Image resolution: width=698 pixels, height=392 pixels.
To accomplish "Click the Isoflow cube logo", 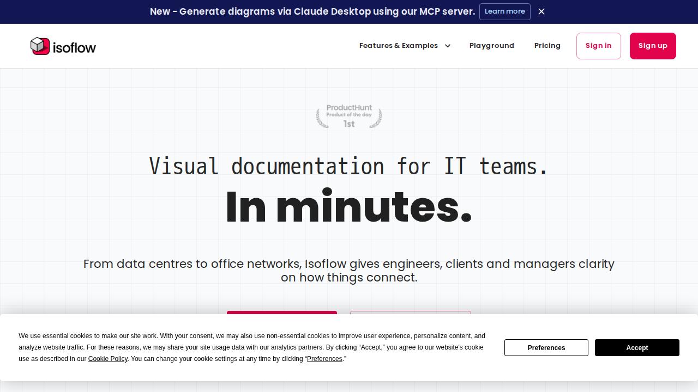I will tap(40, 46).
